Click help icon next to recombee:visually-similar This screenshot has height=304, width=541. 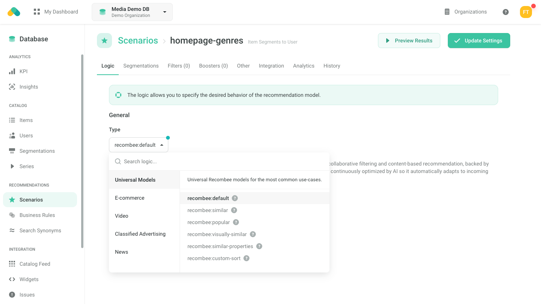pos(253,234)
